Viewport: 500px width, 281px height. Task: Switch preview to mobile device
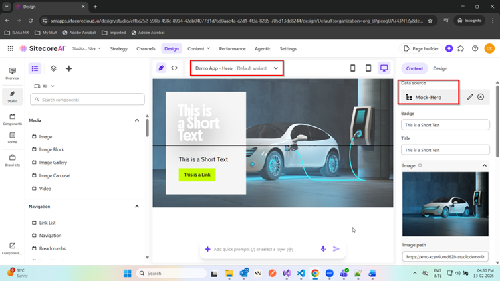click(352, 68)
